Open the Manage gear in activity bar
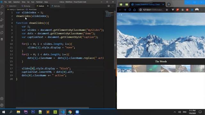 (x=2, y=105)
